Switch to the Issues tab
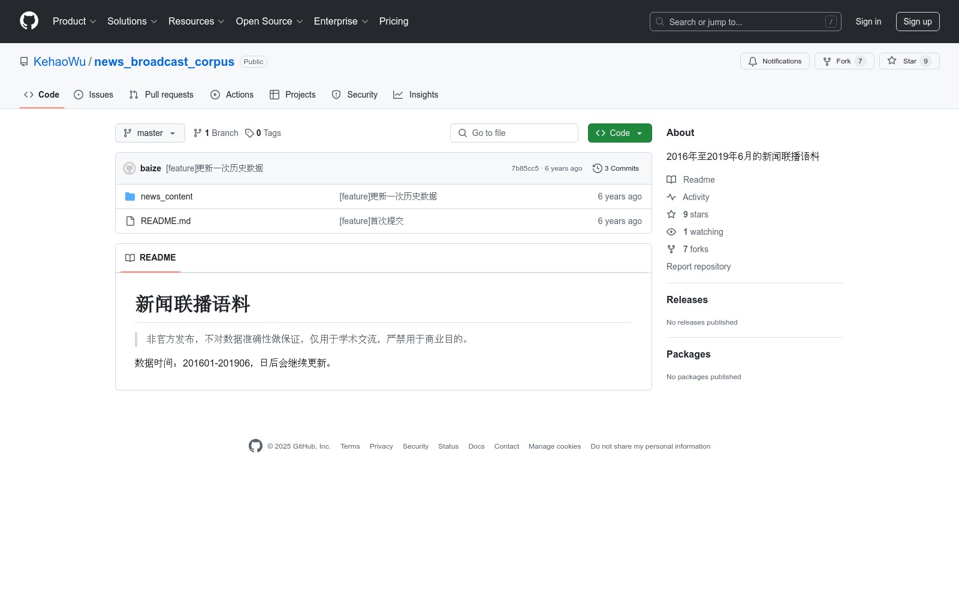 pyautogui.click(x=94, y=95)
